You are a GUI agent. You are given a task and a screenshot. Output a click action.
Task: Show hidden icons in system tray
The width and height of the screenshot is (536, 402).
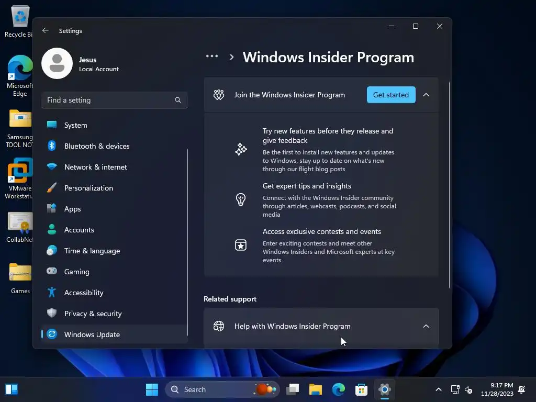439,389
